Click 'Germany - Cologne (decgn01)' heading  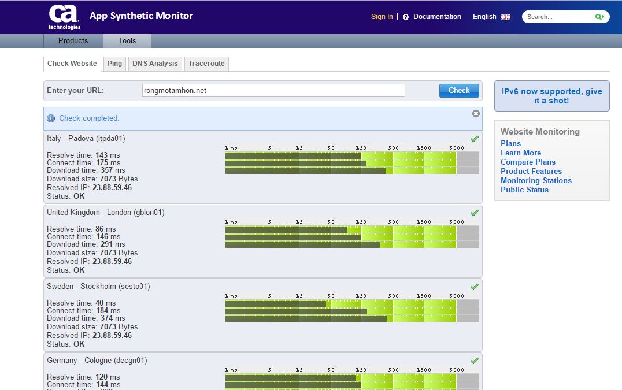[x=97, y=361]
